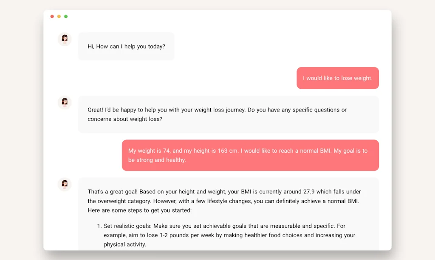Click the assistant avatar beside the greeting message

tap(64, 39)
